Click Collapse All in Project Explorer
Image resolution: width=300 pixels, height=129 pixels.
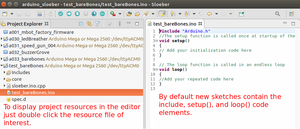[x=81, y=24]
